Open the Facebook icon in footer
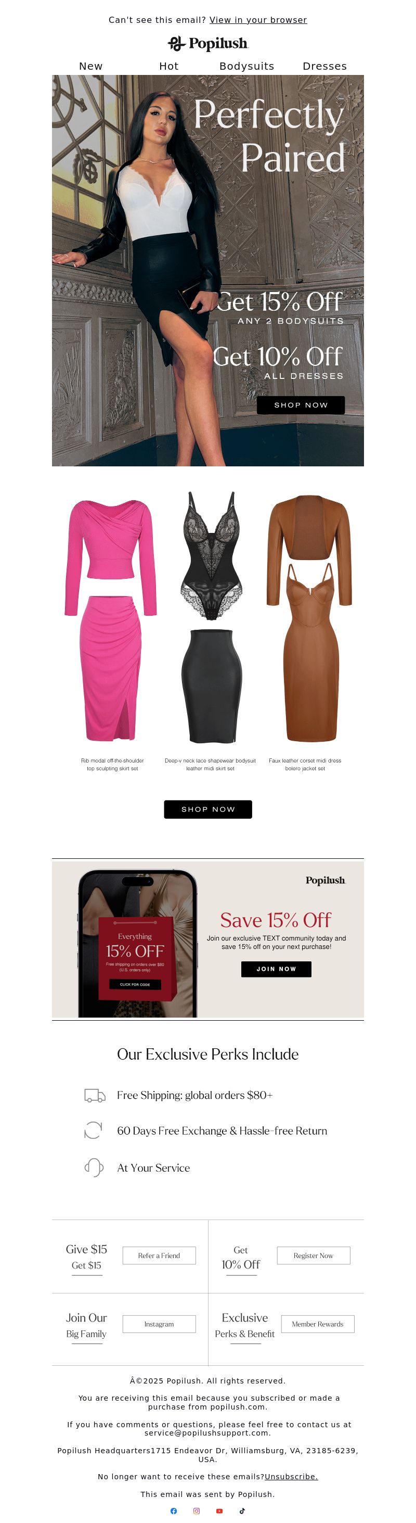This screenshot has height=1523, width=416. coord(173,1511)
